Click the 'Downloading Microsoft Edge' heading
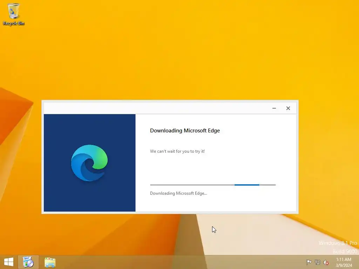Image resolution: width=359 pixels, height=269 pixels. pyautogui.click(x=185, y=131)
